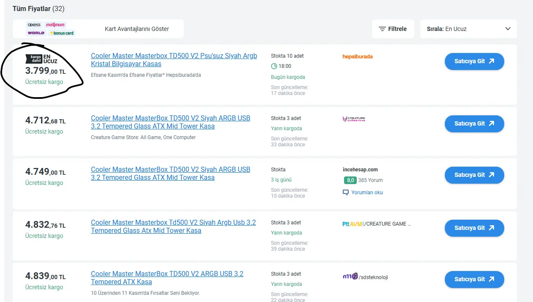
Task: Open Cooler Master TD500 V2 ARGB Tempered ATX Kasa
Action: pos(167,278)
